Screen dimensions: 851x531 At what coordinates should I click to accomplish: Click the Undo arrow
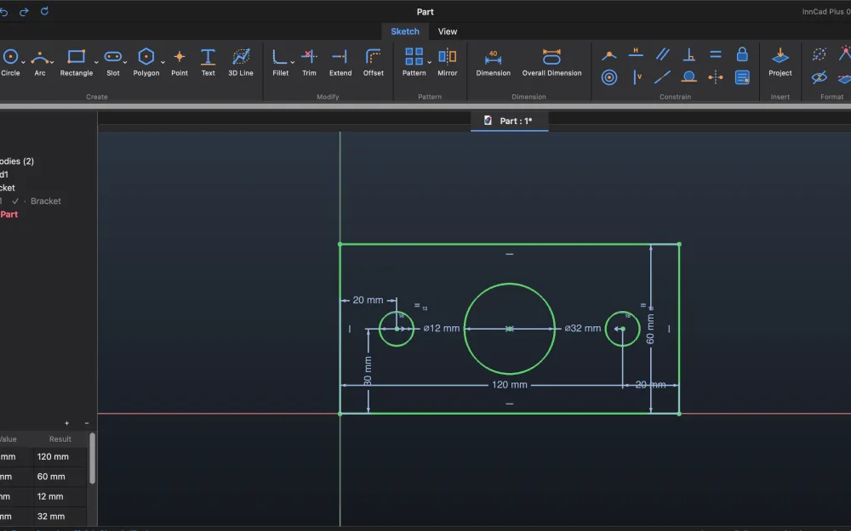click(x=3, y=11)
